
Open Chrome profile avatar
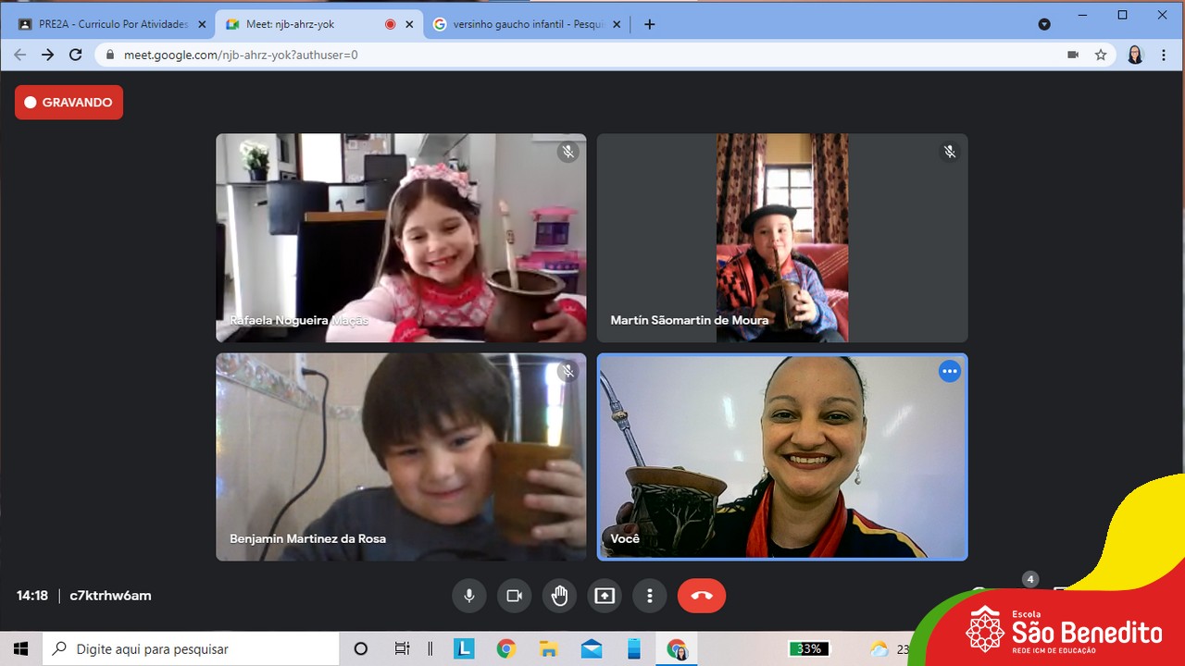1135,55
